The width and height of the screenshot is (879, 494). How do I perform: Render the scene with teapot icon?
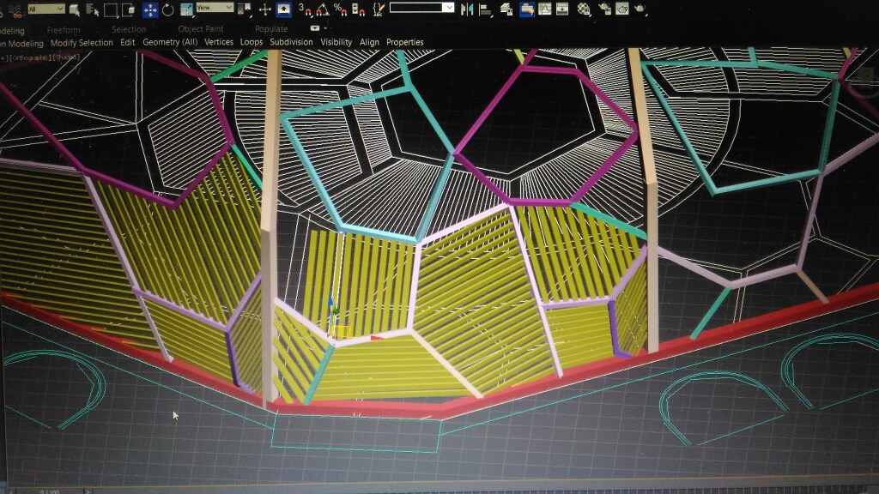point(641,9)
